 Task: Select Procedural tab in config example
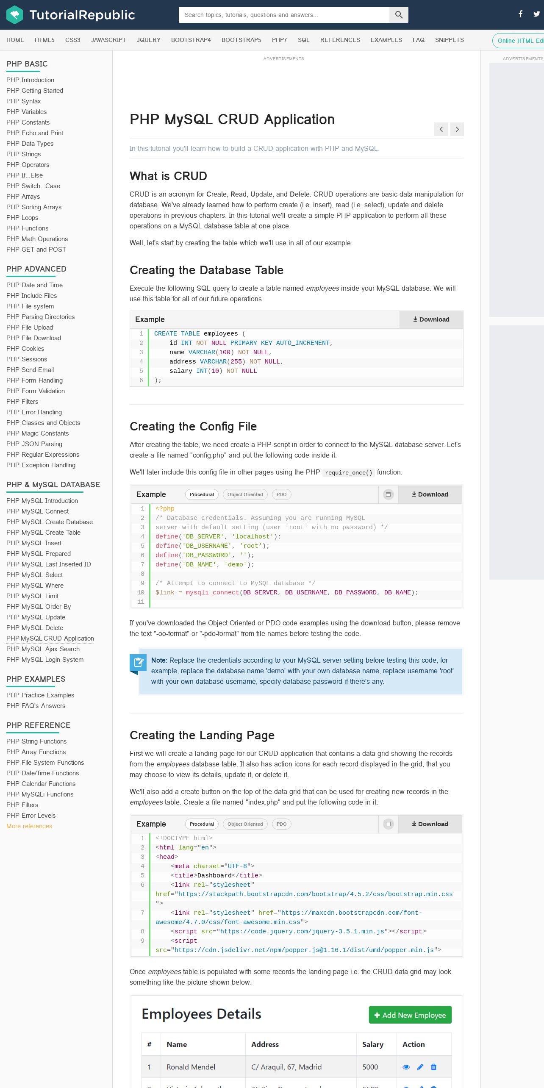click(x=202, y=494)
